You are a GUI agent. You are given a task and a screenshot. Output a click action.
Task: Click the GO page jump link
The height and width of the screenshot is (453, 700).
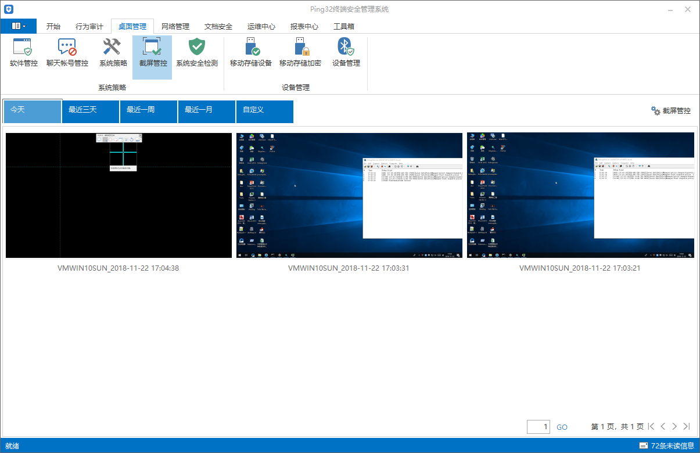coord(562,427)
